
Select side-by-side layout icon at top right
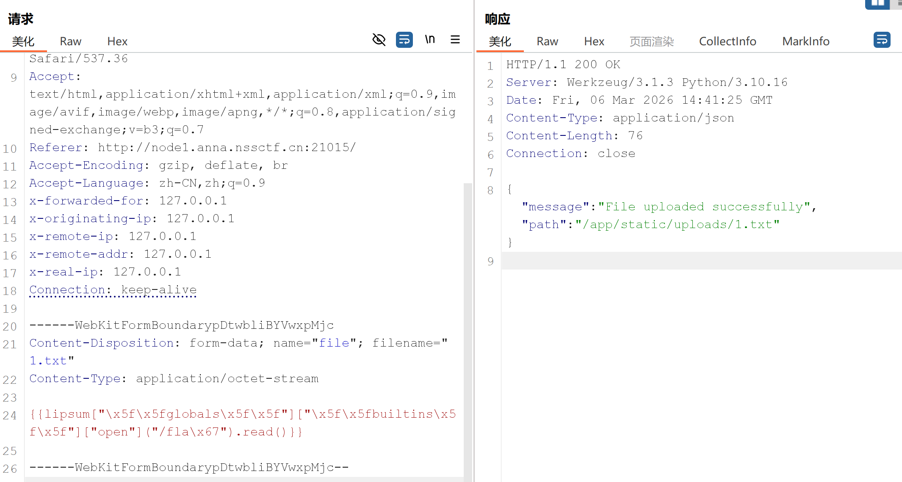[877, 3]
